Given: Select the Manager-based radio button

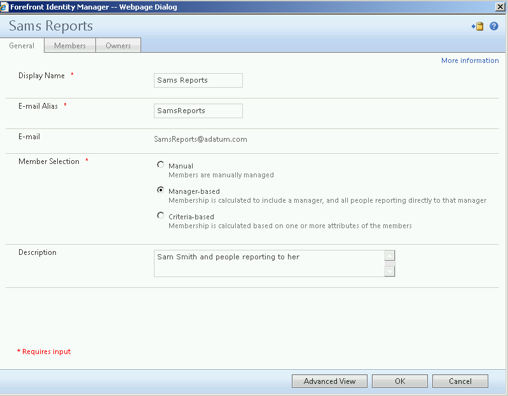Looking at the screenshot, I should pyautogui.click(x=160, y=190).
